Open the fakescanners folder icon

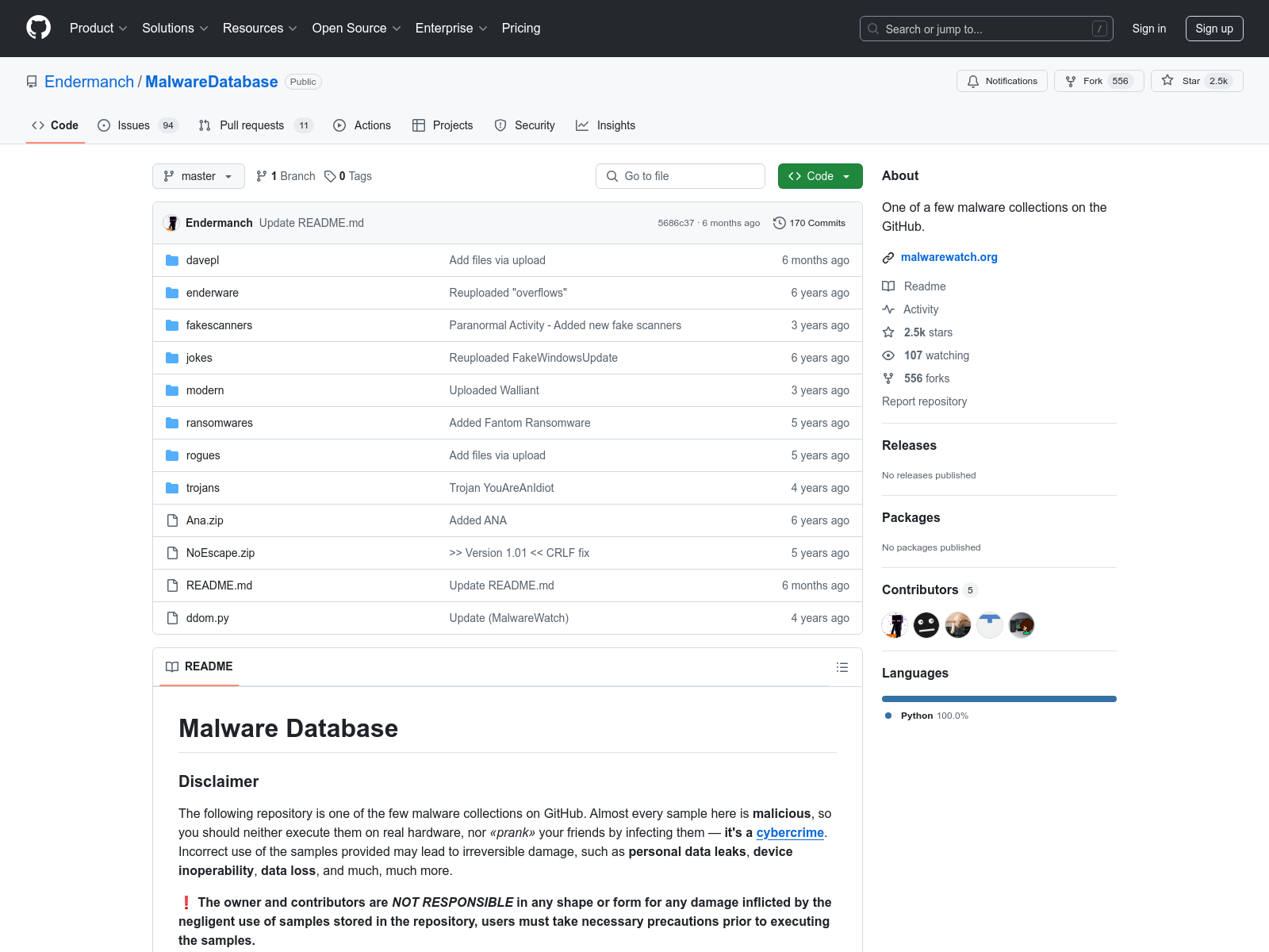click(x=172, y=325)
